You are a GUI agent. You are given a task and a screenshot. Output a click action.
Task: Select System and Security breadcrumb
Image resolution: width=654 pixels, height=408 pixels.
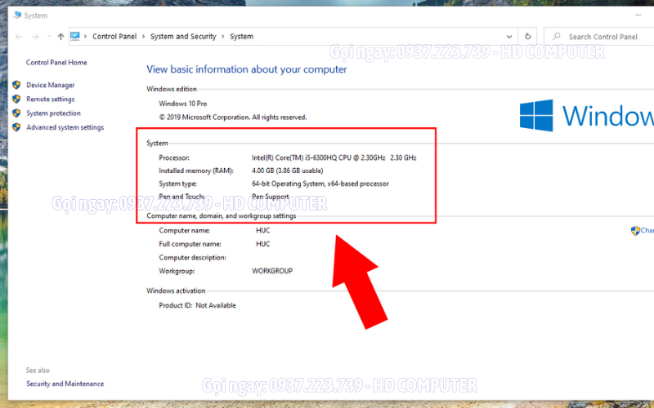pyautogui.click(x=183, y=36)
